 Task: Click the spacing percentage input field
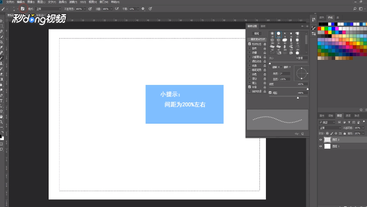[303, 93]
